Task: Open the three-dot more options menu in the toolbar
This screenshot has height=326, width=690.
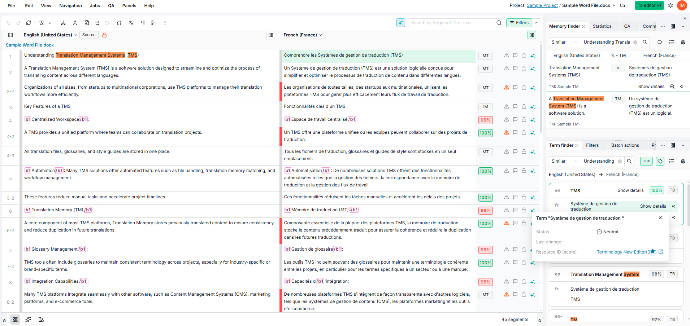Action: pos(165,23)
